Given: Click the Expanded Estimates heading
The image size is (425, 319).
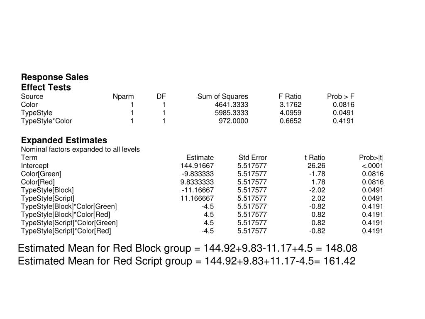Looking at the screenshot, I should [x=64, y=140].
